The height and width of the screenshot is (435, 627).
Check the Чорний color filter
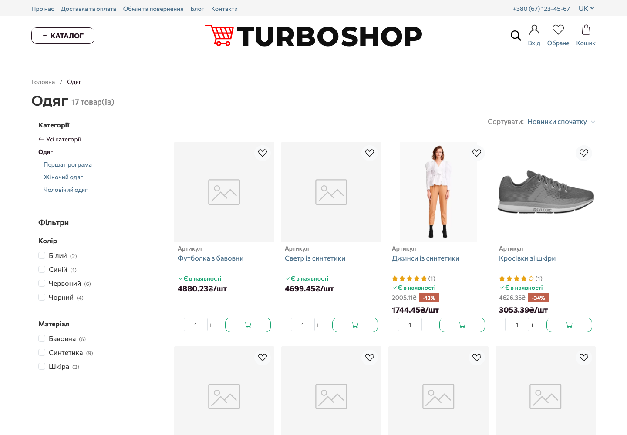42,297
